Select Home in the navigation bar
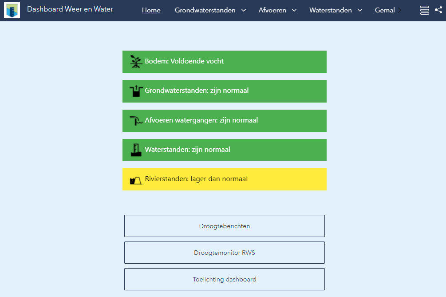Image resolution: width=446 pixels, height=297 pixels. tap(151, 10)
